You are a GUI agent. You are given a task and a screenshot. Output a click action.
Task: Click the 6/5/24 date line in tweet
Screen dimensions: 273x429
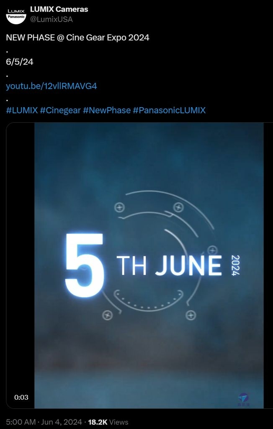tap(20, 62)
